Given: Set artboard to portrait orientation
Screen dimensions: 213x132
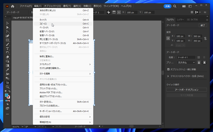Looking at the screenshot, I should click(x=199, y=63).
